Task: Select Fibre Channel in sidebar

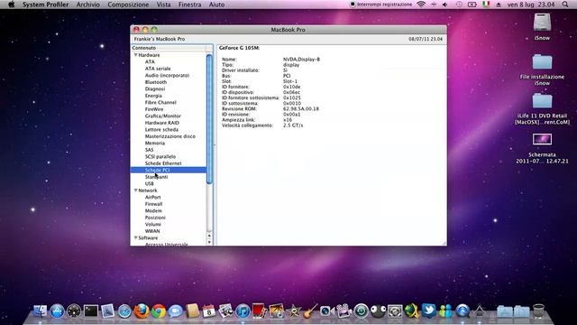Action: tap(160, 102)
